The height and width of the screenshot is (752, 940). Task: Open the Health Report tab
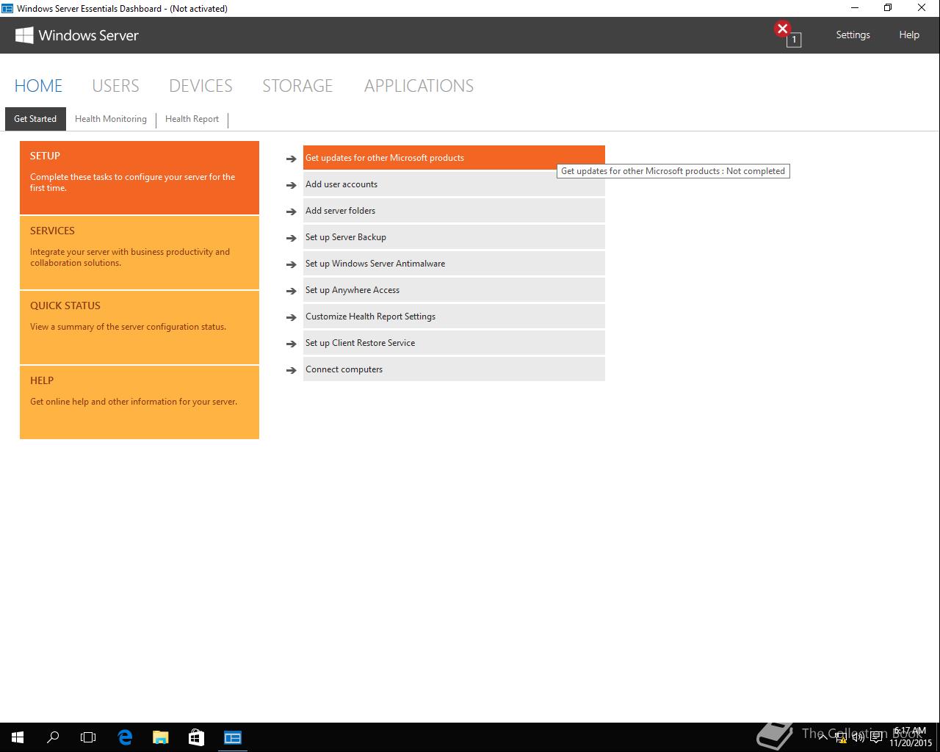click(x=192, y=119)
